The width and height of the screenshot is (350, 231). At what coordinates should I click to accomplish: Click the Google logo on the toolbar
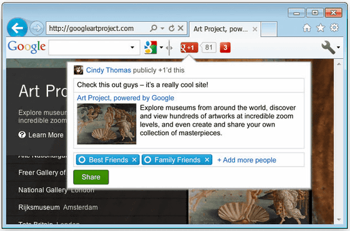(26, 47)
